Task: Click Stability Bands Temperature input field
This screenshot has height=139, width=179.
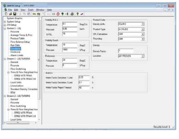Action: click(x=70, y=45)
